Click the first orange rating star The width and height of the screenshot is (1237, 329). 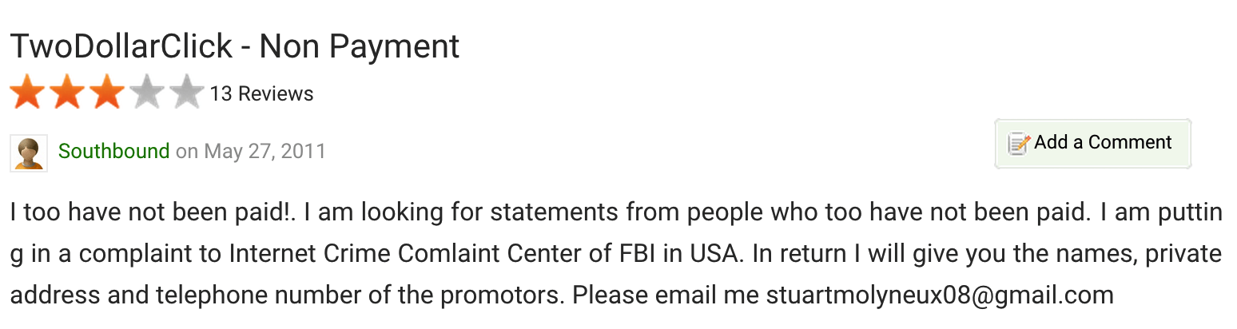click(28, 92)
